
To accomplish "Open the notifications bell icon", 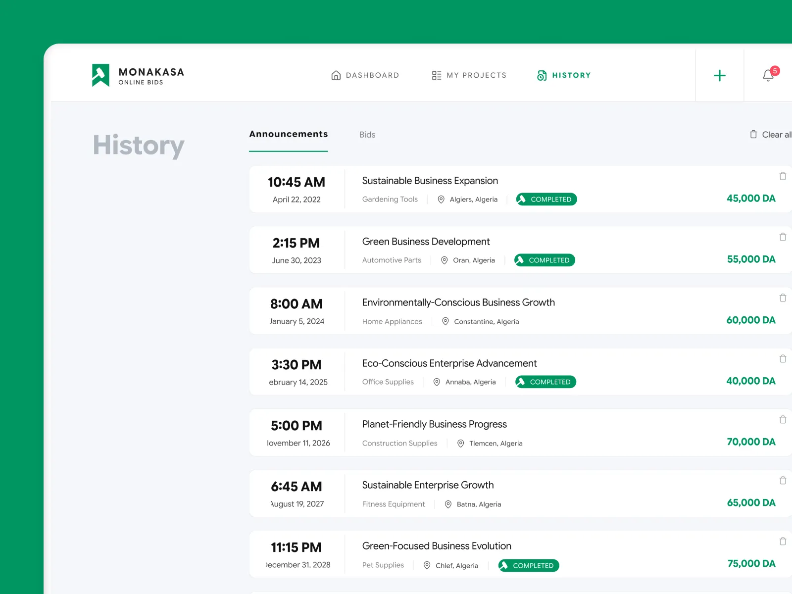I will coord(768,75).
